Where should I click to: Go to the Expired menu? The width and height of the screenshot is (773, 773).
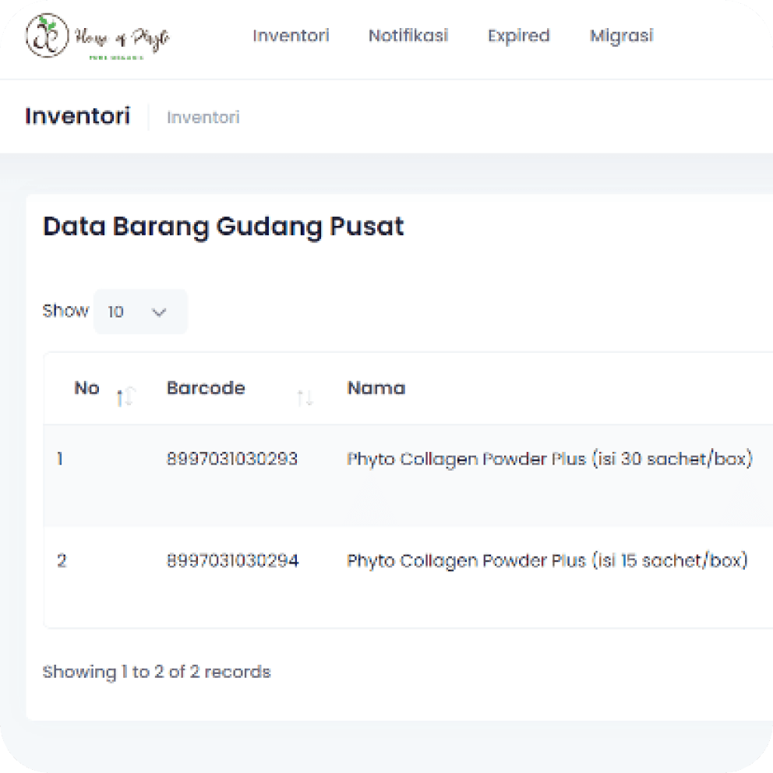click(x=519, y=36)
